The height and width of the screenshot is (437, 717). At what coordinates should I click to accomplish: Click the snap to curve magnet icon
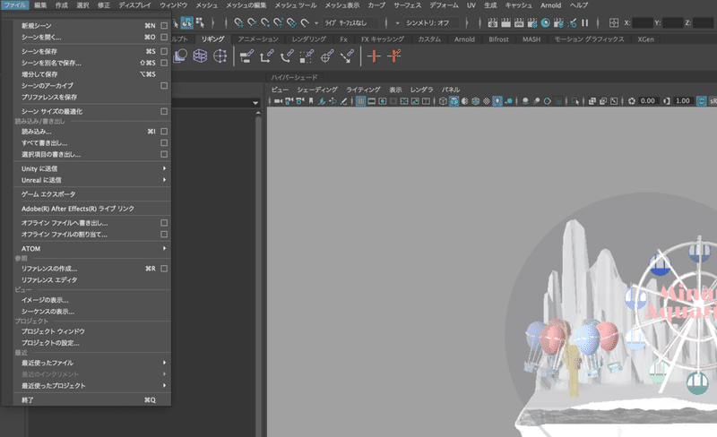click(x=252, y=22)
